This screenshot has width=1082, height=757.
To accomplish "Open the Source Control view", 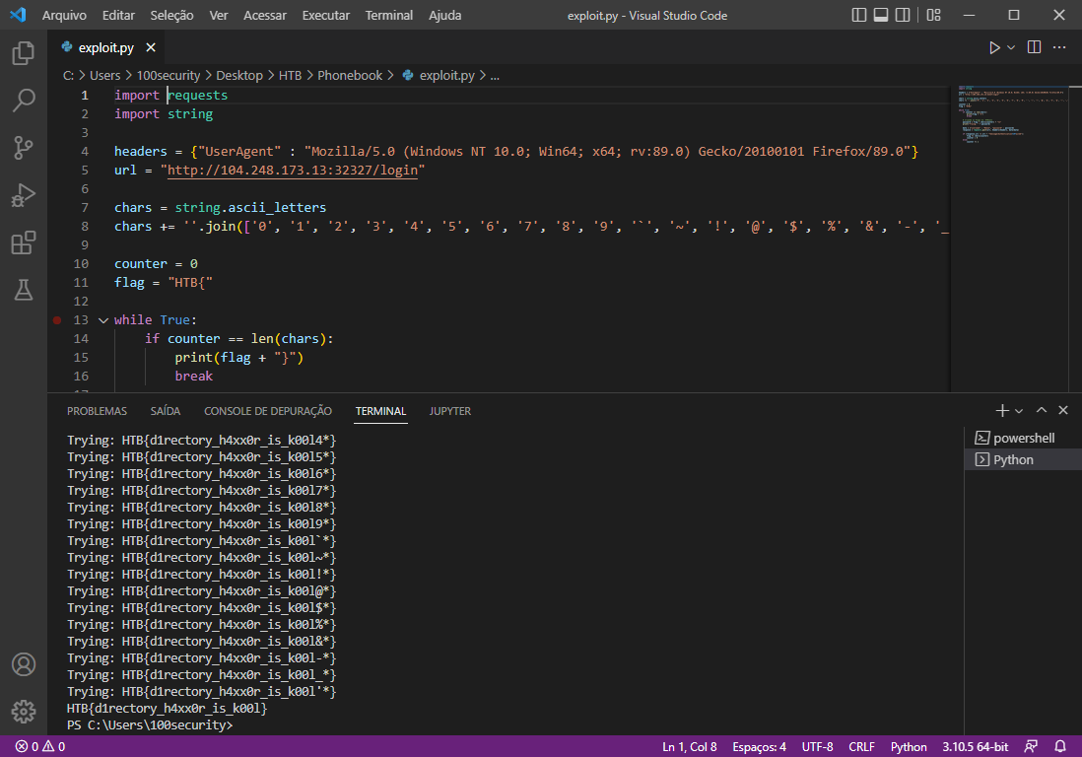I will point(24,148).
